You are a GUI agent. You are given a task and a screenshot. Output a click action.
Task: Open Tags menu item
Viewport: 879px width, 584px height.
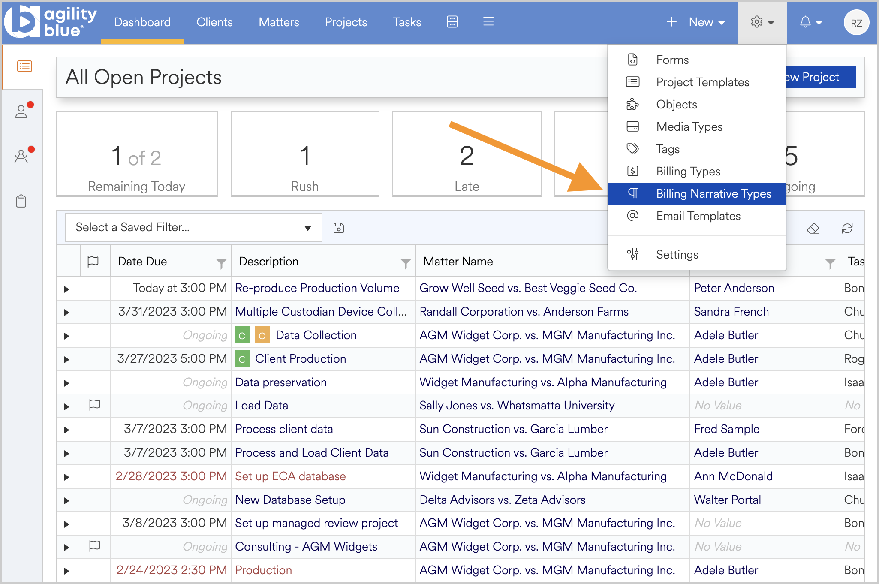(x=697, y=149)
